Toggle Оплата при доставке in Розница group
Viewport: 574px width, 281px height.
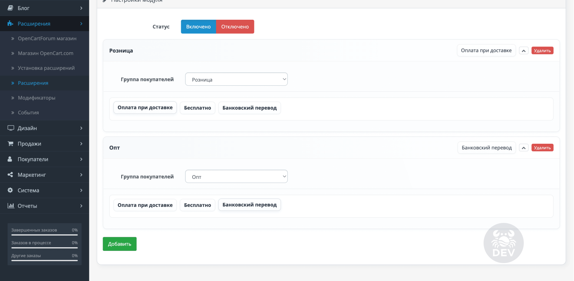(x=145, y=108)
